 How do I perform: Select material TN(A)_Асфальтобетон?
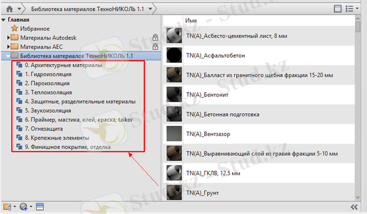216,56
